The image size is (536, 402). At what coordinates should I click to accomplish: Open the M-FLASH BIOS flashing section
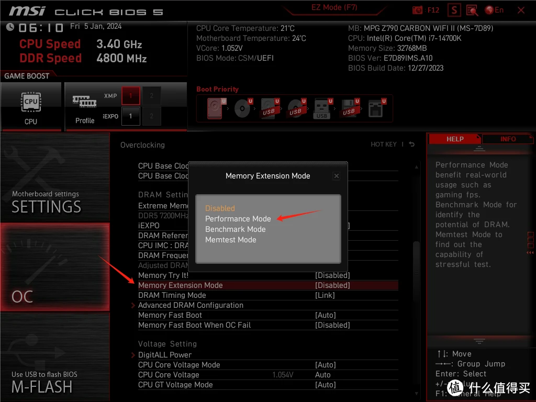(55, 357)
